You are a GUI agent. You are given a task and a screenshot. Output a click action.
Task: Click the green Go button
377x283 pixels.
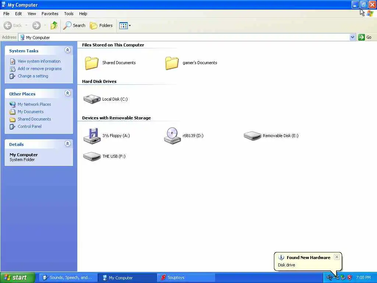[x=365, y=37]
